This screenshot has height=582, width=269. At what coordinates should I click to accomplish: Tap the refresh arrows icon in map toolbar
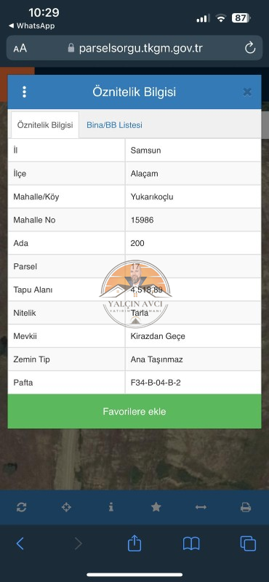point(22,507)
